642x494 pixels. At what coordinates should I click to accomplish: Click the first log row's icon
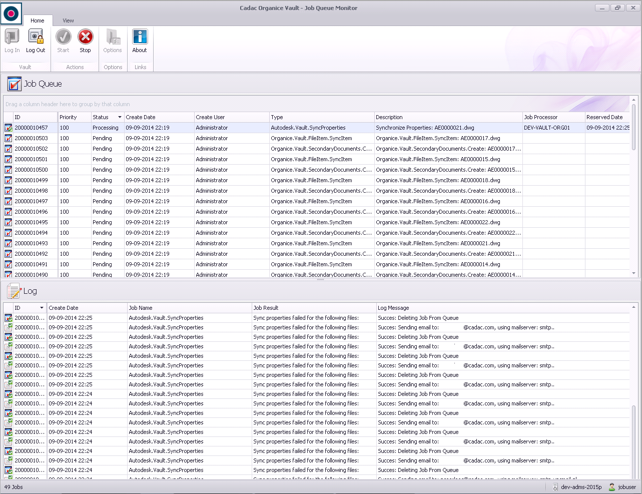(9, 318)
